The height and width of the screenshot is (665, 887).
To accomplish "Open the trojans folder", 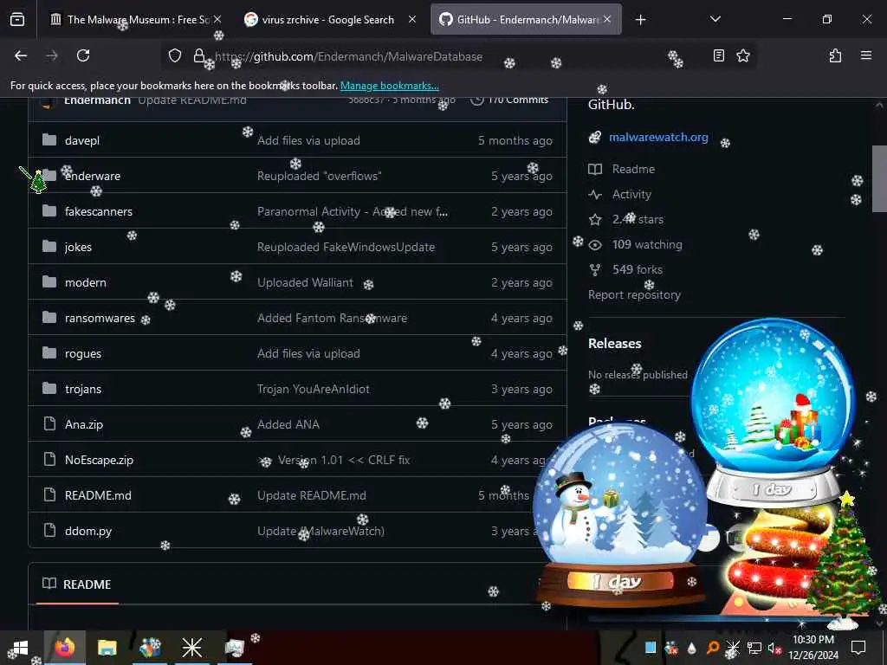I will [x=83, y=390].
